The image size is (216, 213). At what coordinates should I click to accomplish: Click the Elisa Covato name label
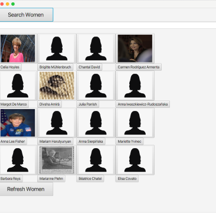[x=127, y=179]
